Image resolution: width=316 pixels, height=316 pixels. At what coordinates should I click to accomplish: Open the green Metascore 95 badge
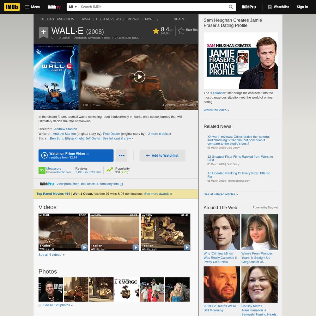[42, 170]
